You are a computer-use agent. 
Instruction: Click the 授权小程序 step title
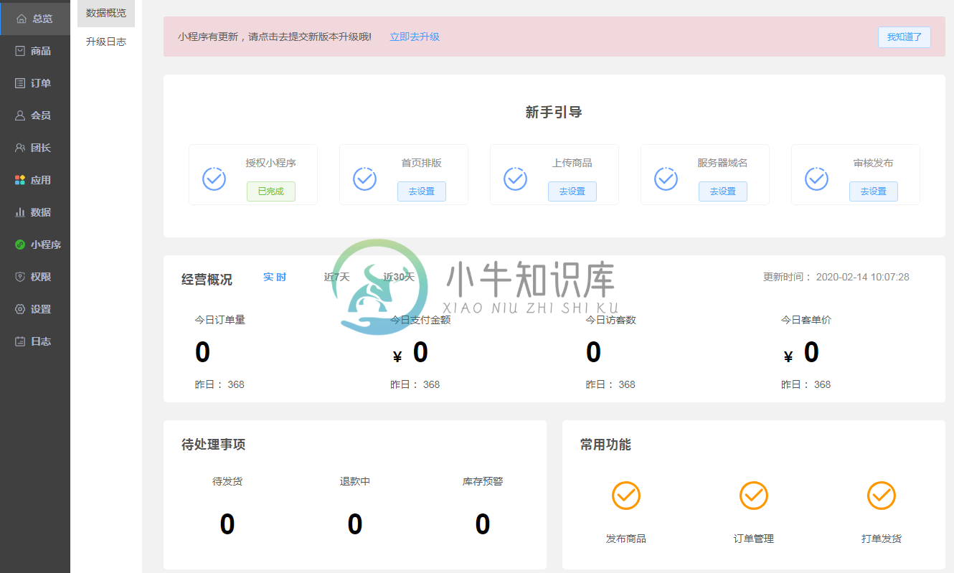[271, 163]
